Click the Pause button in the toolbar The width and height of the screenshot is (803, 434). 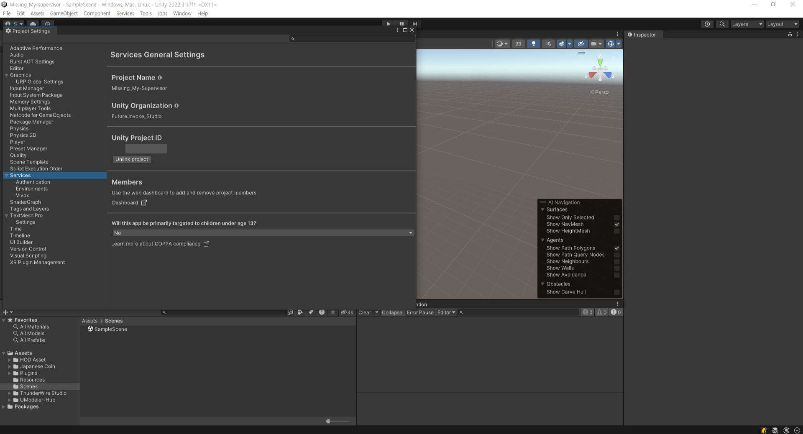pos(401,24)
